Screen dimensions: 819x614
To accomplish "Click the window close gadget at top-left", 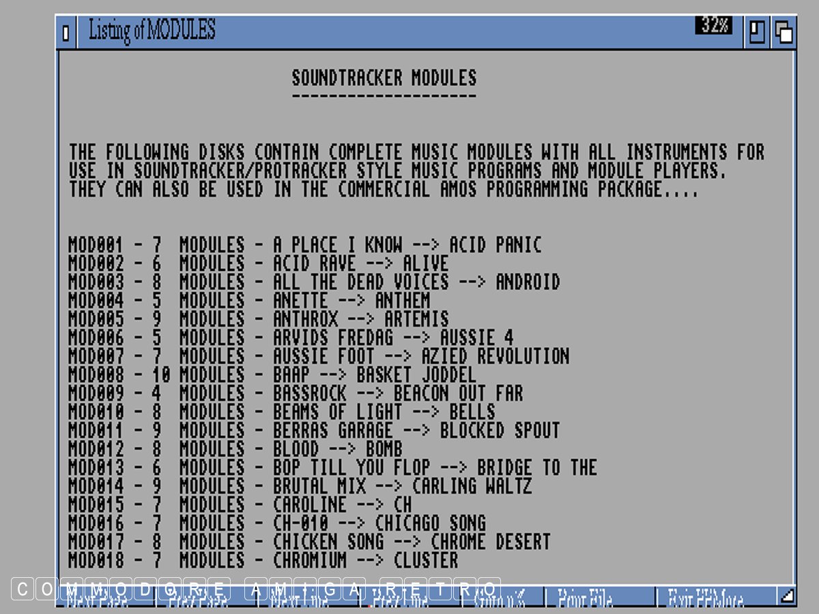I will click(x=66, y=33).
